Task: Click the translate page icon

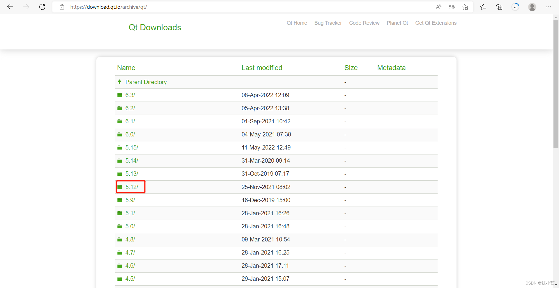Action: pos(452,7)
